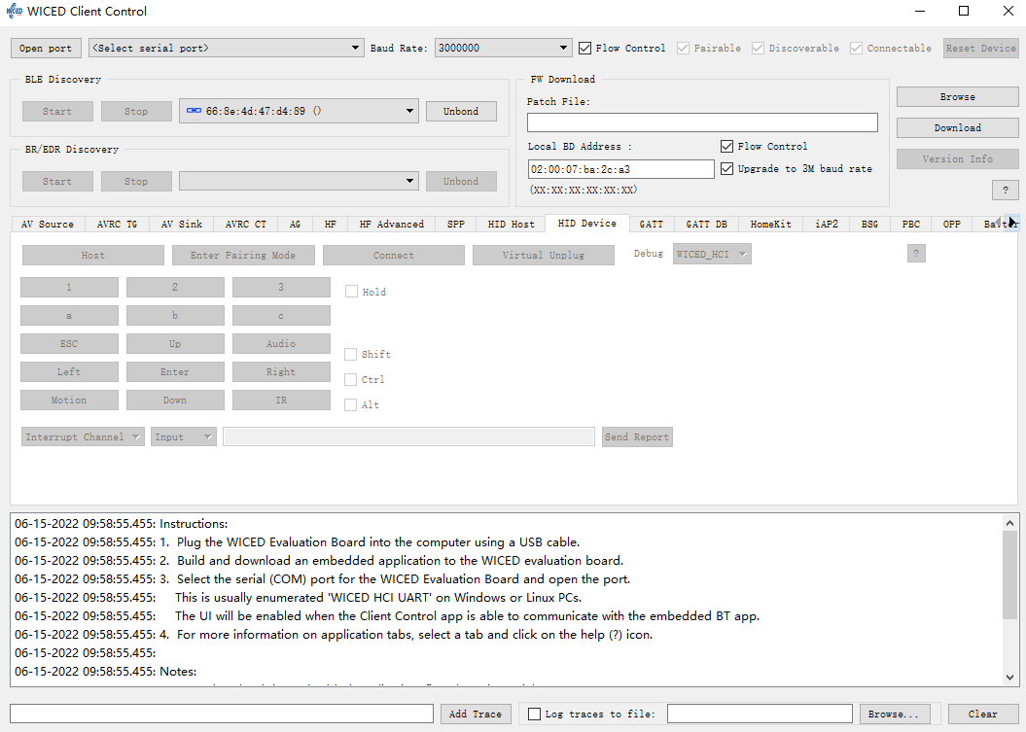This screenshot has width=1026, height=732.
Task: Click the Enter Pairing Mode button
Action: pyautogui.click(x=243, y=255)
